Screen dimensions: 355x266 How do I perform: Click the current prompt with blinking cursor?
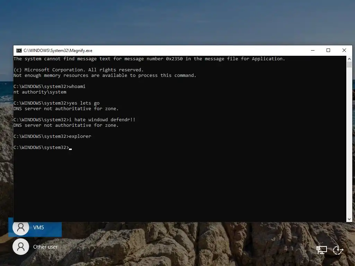coord(43,148)
